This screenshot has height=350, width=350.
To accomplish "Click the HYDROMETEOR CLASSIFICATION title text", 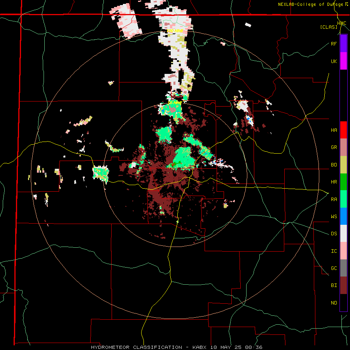I will point(136,347).
